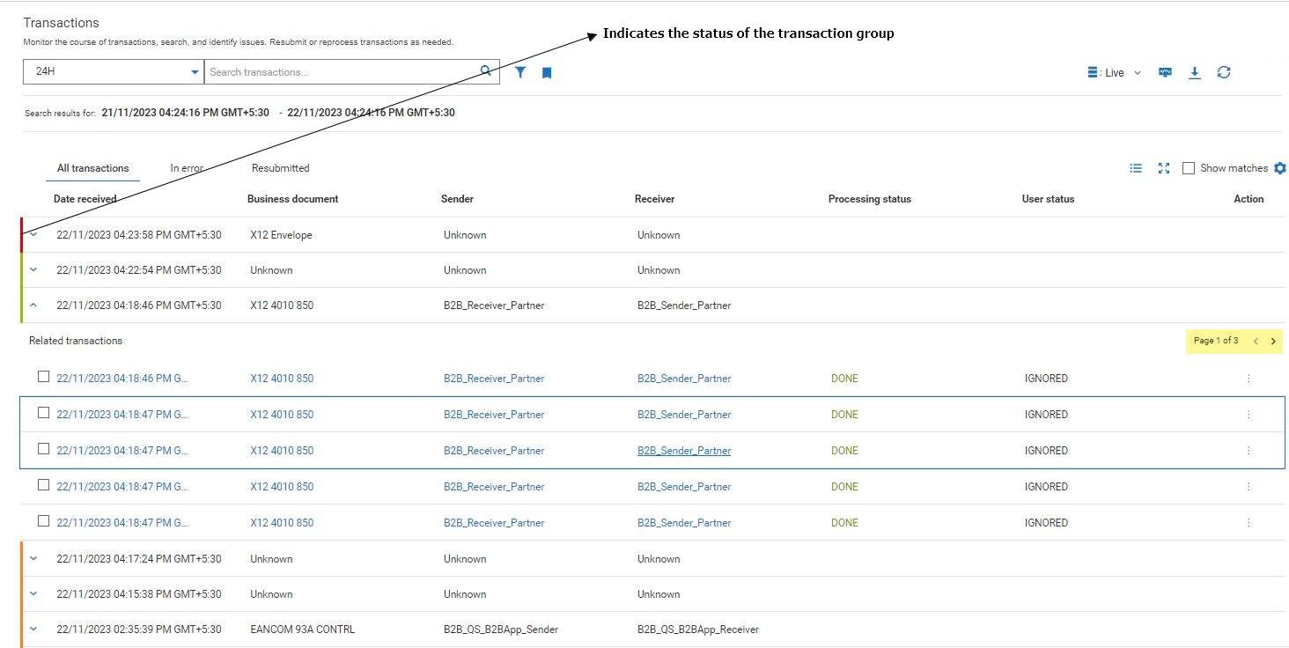Check the fourth related transaction checkbox
Image resolution: width=1289 pixels, height=648 pixels.
click(x=43, y=485)
